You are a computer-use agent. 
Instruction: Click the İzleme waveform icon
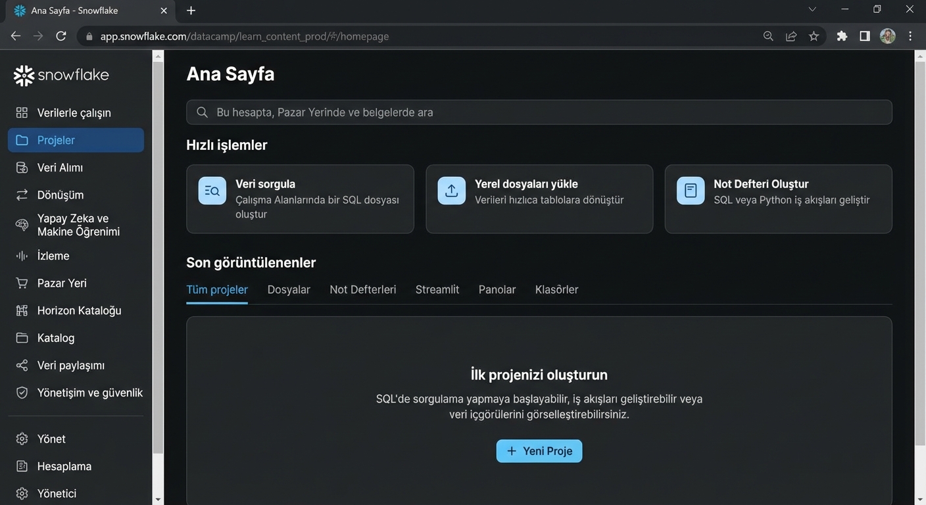pyautogui.click(x=22, y=256)
